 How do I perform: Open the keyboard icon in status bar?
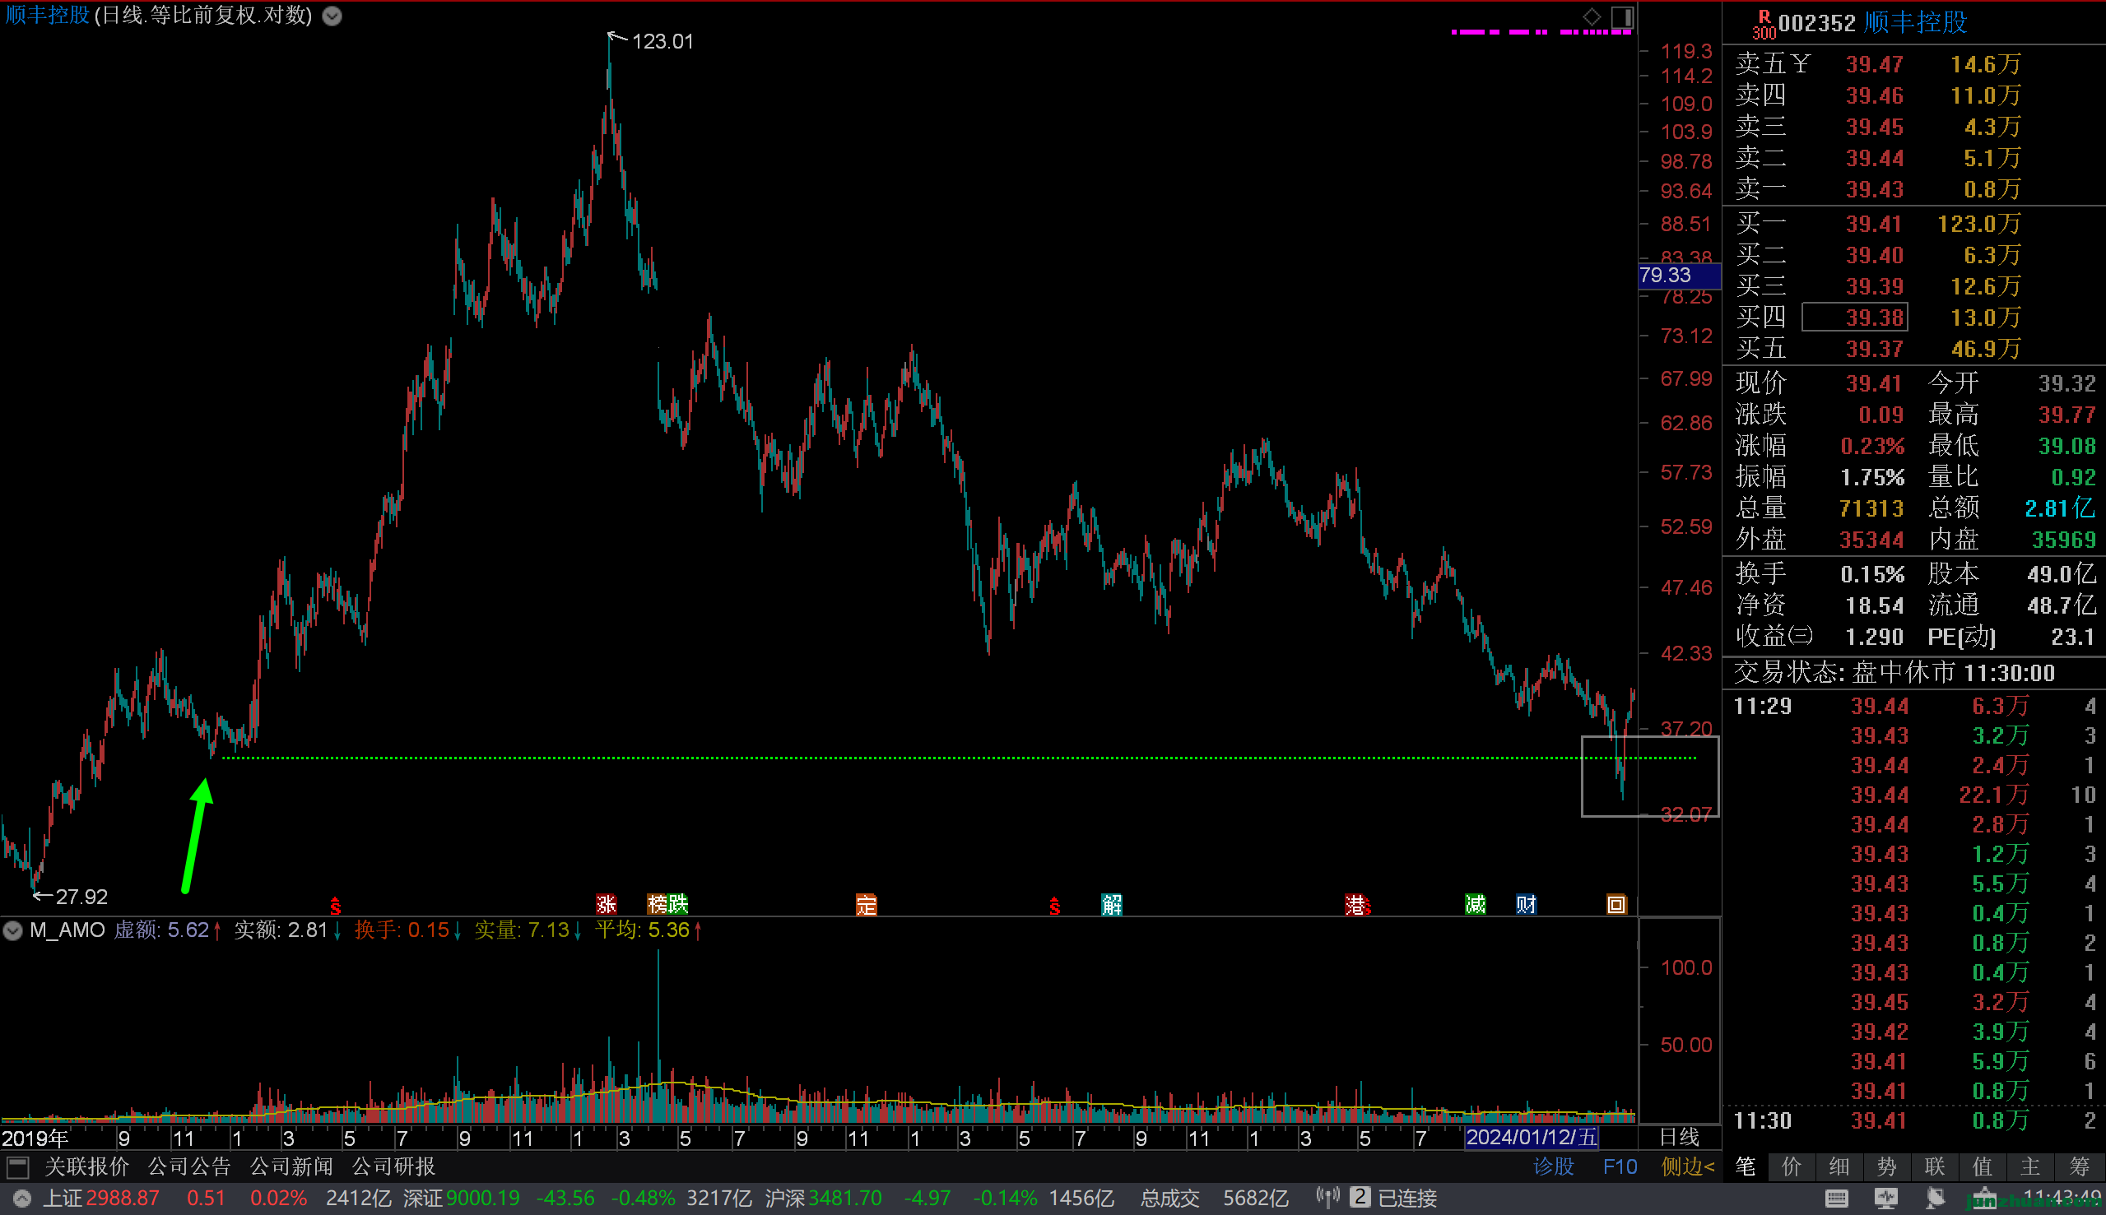1836,1199
